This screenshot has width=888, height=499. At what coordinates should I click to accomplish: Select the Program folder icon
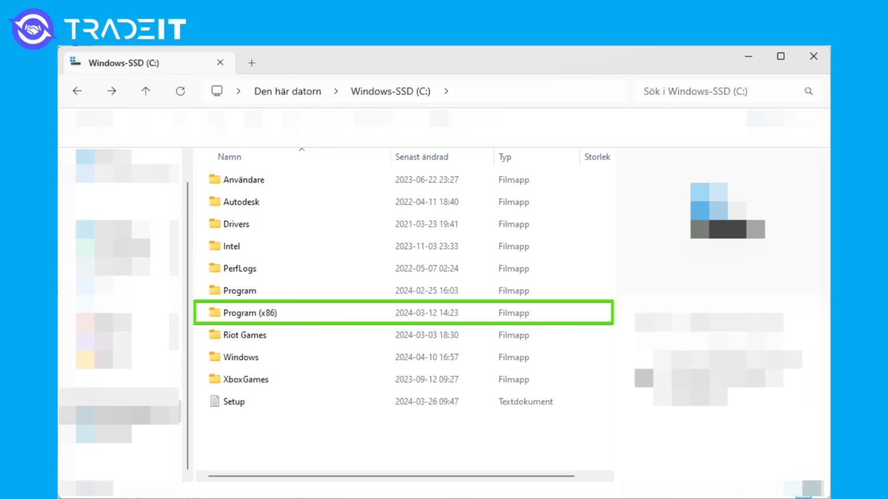coord(214,290)
